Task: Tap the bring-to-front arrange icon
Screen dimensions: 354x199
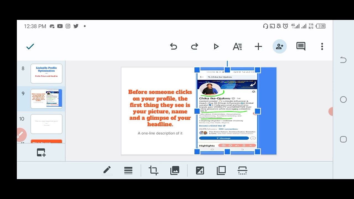Action: click(x=221, y=171)
